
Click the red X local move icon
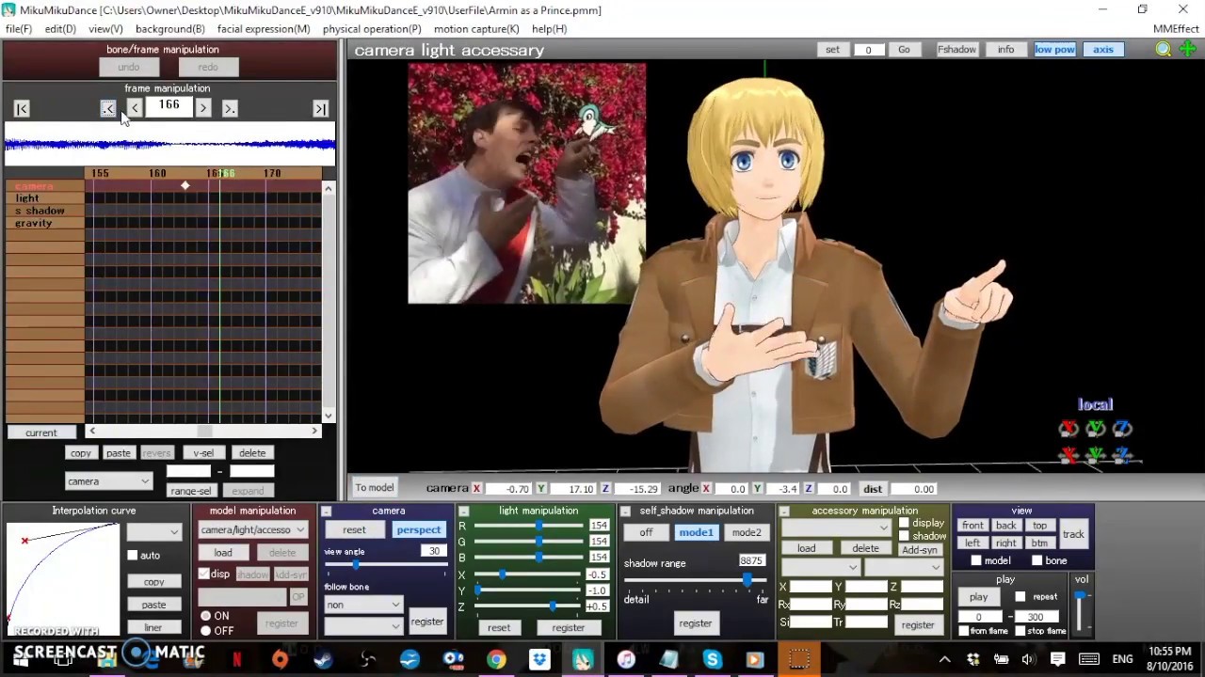(x=1068, y=455)
